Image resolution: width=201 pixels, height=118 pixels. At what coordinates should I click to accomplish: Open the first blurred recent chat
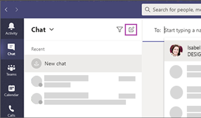click(83, 81)
